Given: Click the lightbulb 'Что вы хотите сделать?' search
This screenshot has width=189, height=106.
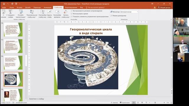Looking at the screenshot, I should click(95, 7).
